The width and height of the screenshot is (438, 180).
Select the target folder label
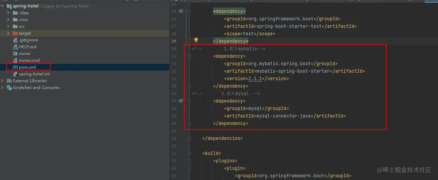[x=25, y=33]
